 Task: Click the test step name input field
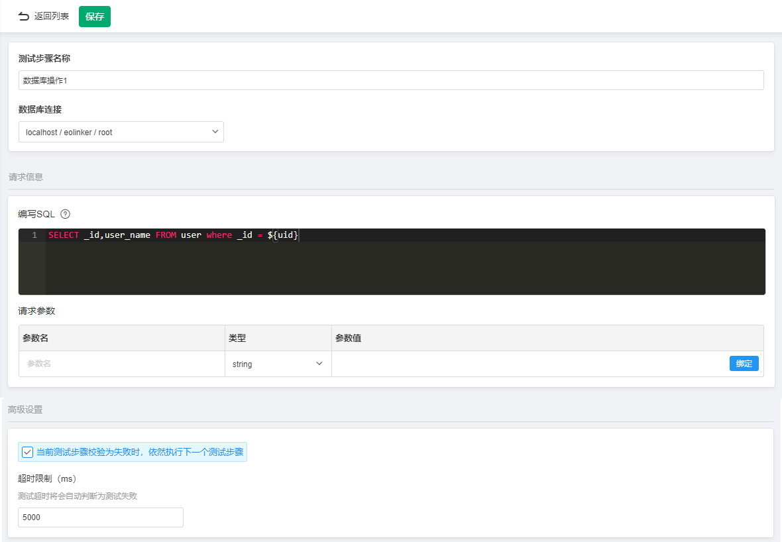[x=391, y=80]
